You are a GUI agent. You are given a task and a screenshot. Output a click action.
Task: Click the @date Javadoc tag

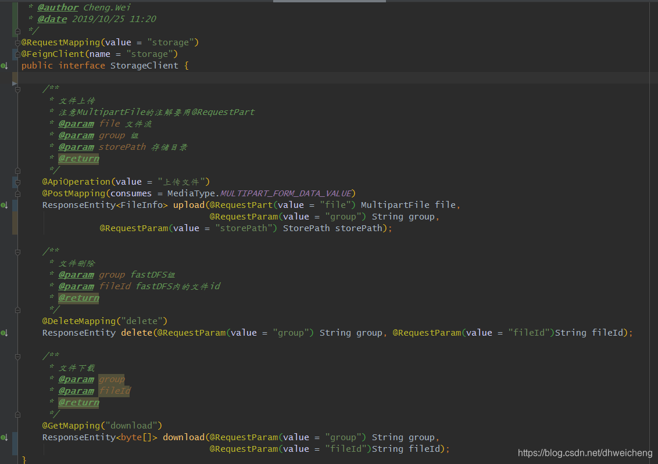tap(52, 19)
